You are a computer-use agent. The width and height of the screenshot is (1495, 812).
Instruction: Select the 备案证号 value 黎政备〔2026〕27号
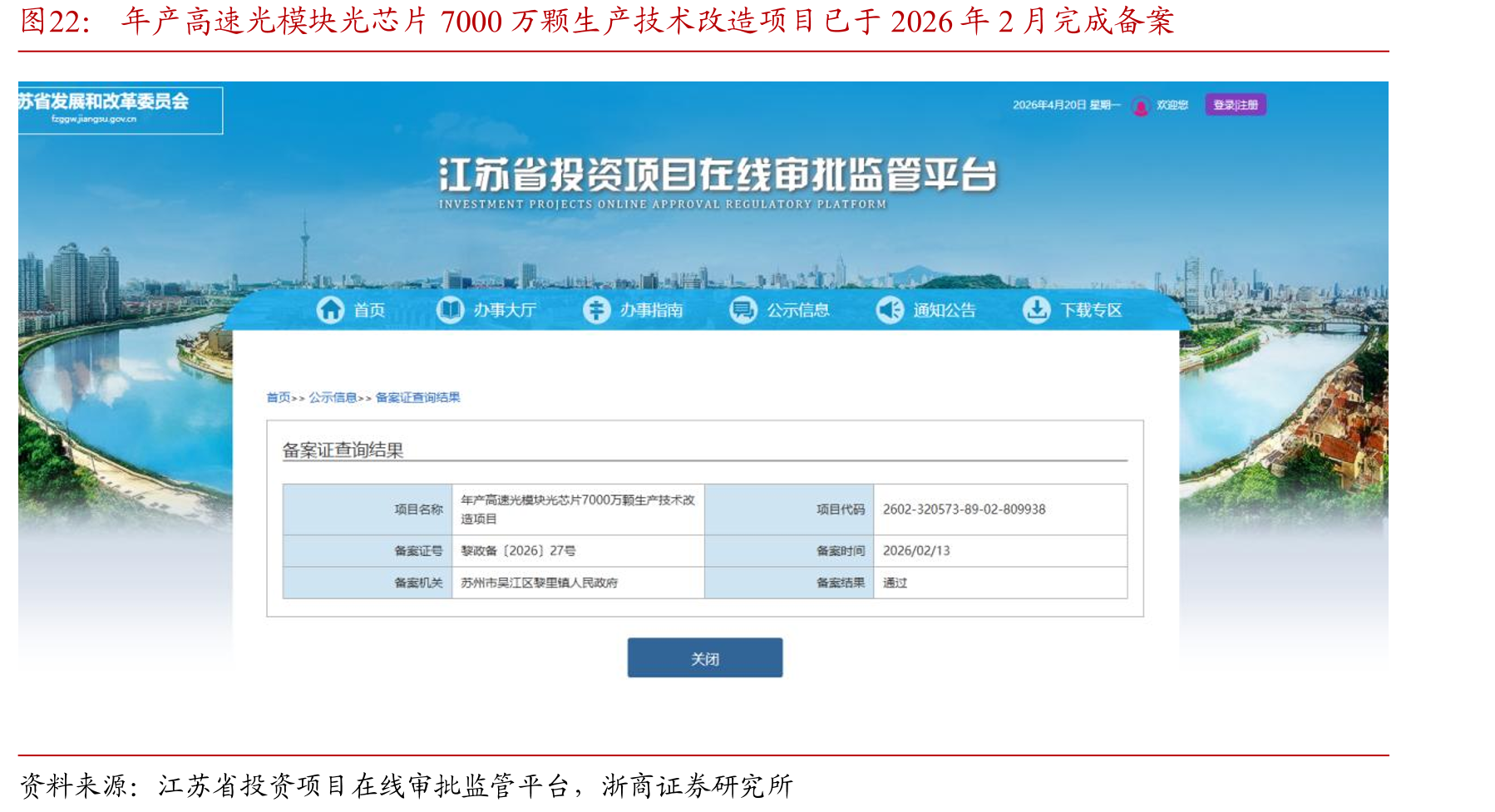(518, 551)
